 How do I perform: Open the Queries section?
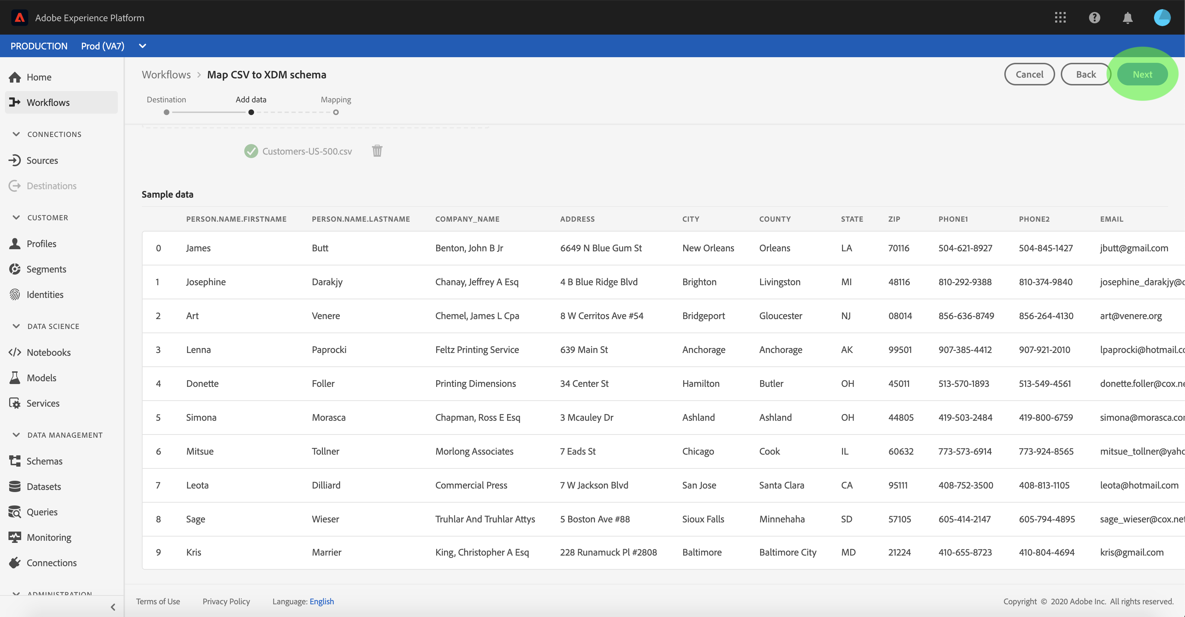(x=42, y=511)
